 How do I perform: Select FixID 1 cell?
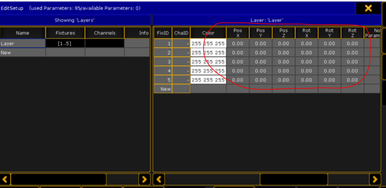coord(163,44)
